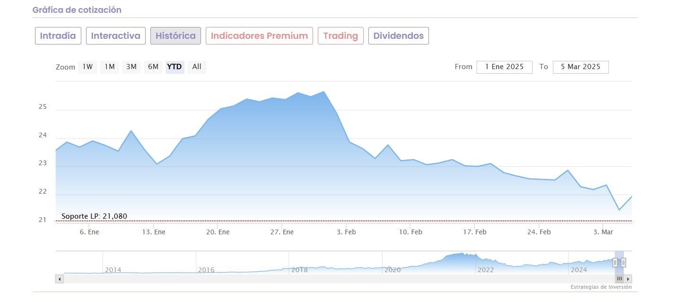Select the YTD zoom option
Screen dimensions: 698x302
pos(174,67)
